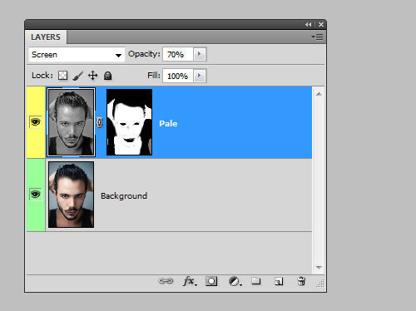
Task: Hide the Background layer
Action: coord(36,195)
